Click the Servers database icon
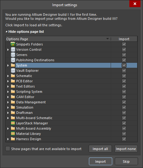The width and height of the screenshot is (143, 168). (x=13, y=55)
